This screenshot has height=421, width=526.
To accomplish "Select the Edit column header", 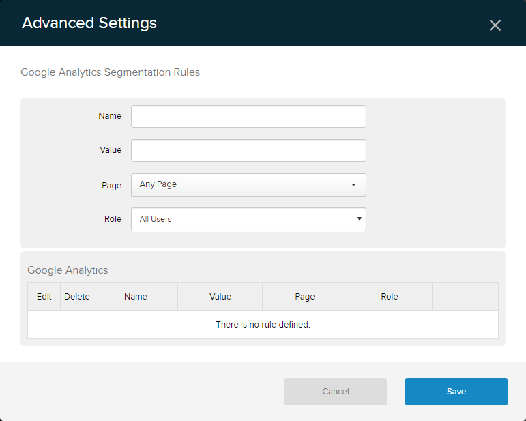I will pyautogui.click(x=44, y=297).
